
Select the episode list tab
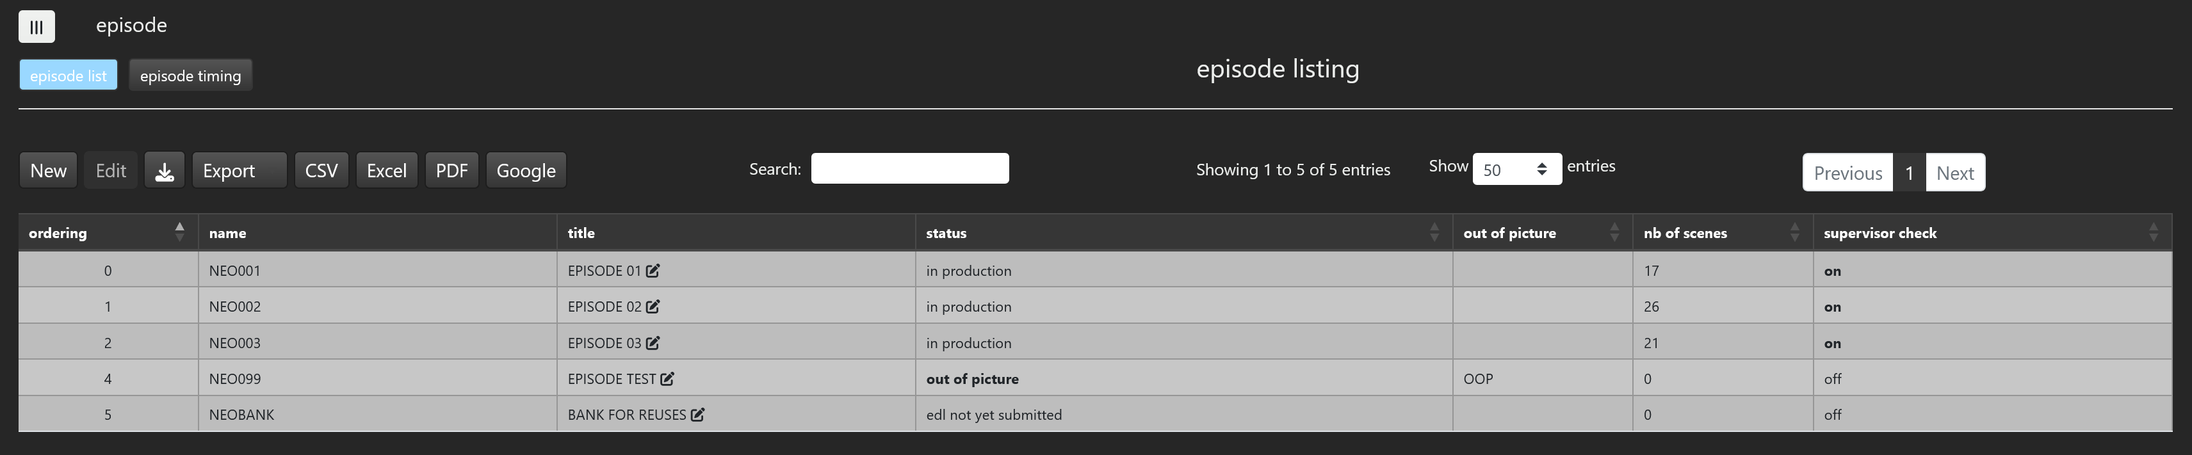pyautogui.click(x=68, y=76)
